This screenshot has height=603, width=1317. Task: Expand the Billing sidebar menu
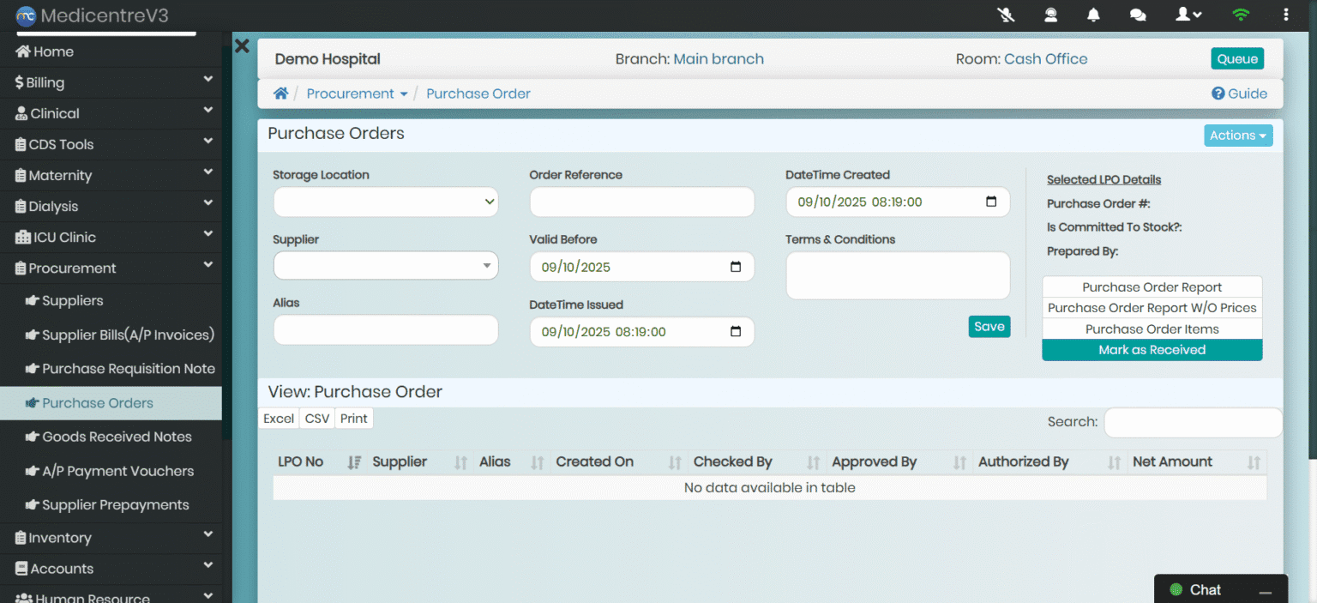pyautogui.click(x=111, y=82)
